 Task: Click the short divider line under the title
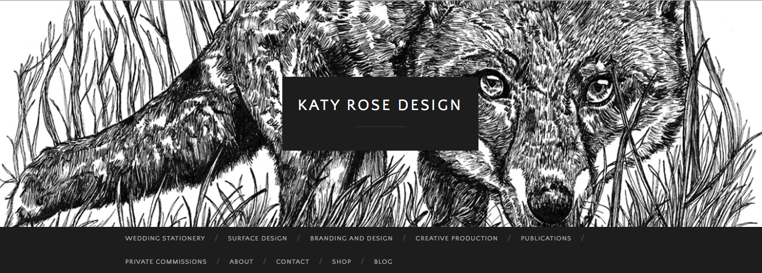coord(380,127)
